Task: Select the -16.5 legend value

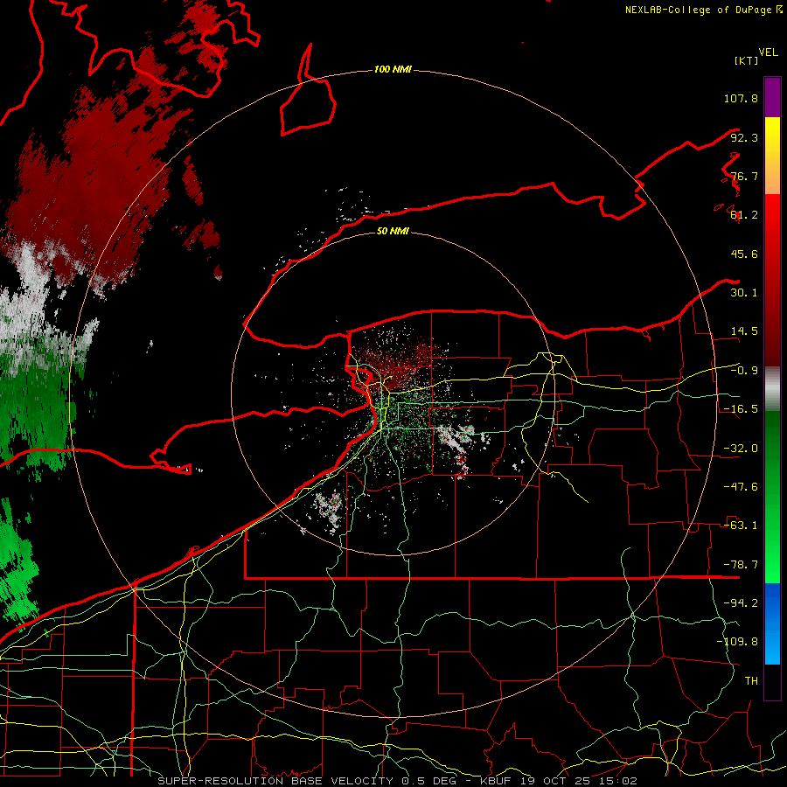Action: coord(741,409)
